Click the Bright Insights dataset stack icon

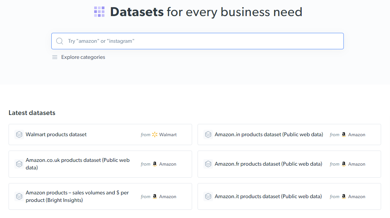[19, 196]
